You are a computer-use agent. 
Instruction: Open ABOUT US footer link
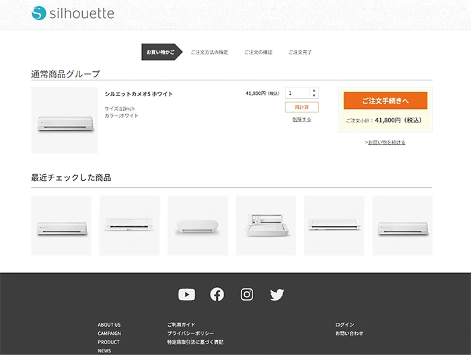click(x=109, y=325)
